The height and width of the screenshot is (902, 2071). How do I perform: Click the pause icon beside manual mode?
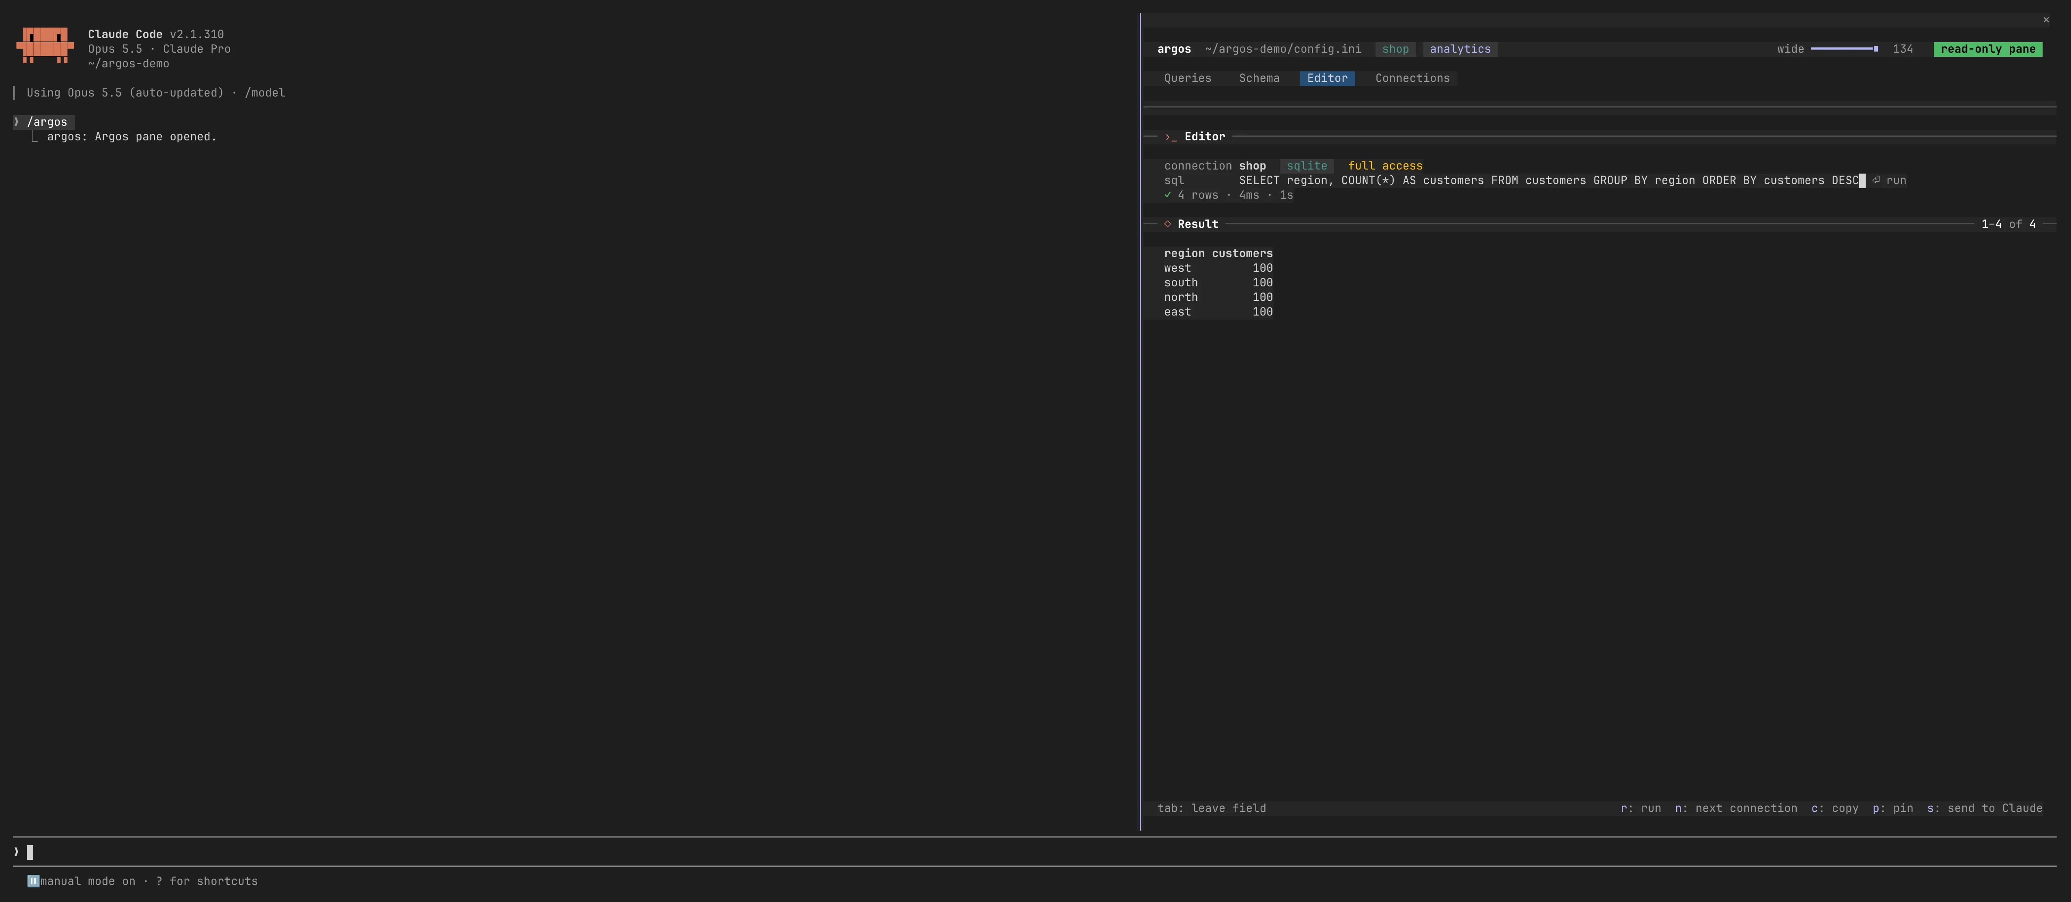[33, 882]
